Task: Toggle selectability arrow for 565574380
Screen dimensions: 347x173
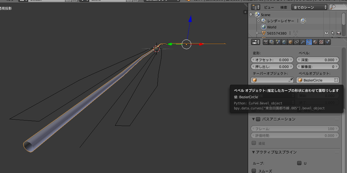Action: [x=333, y=33]
